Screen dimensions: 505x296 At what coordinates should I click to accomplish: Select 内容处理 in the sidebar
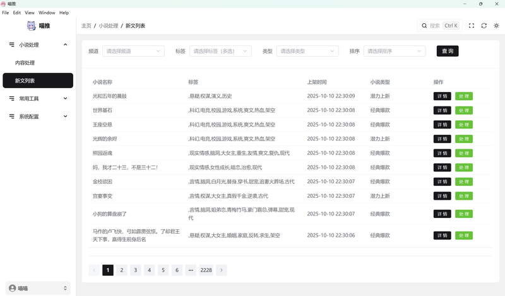[25, 63]
